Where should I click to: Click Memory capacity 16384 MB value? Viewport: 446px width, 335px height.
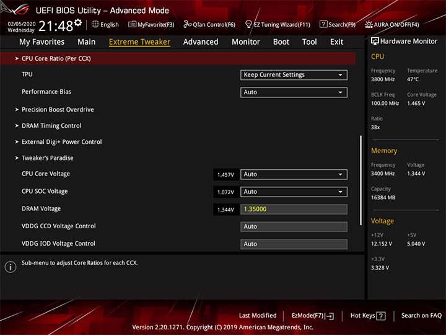383,198
